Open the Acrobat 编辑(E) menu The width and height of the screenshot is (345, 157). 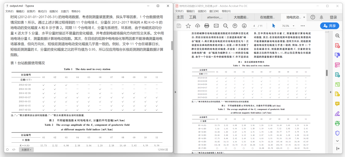pyautogui.click(x=190, y=11)
